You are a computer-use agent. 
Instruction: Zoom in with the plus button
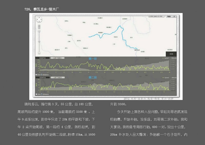click(x=39, y=31)
